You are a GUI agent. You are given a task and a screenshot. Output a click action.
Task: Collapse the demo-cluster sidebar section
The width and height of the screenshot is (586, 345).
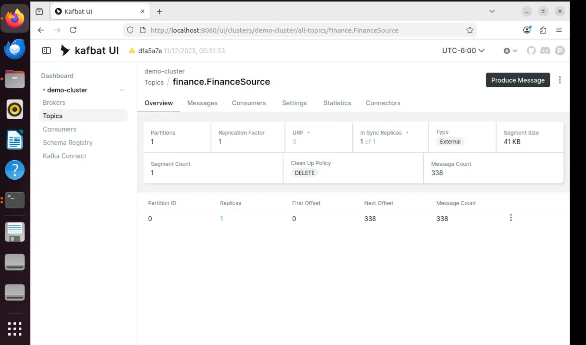click(x=122, y=90)
